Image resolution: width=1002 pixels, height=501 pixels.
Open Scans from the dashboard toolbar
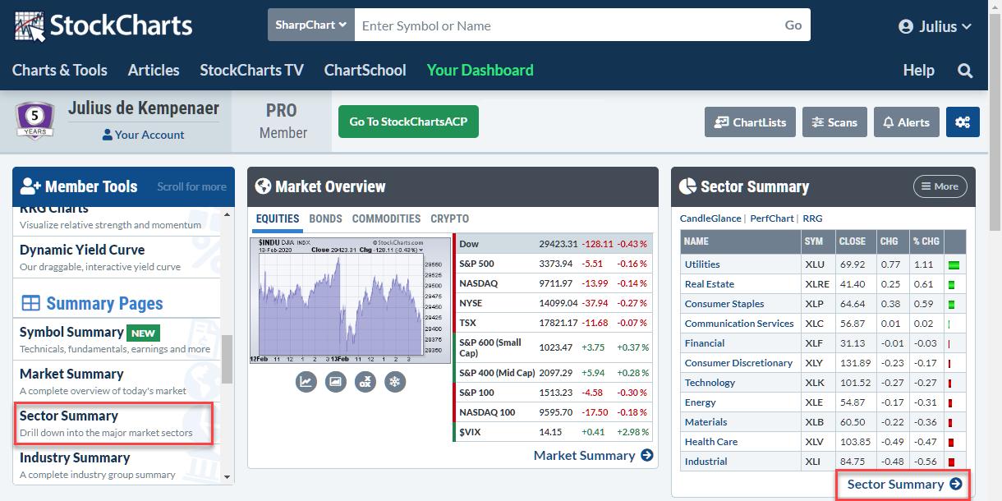click(834, 122)
